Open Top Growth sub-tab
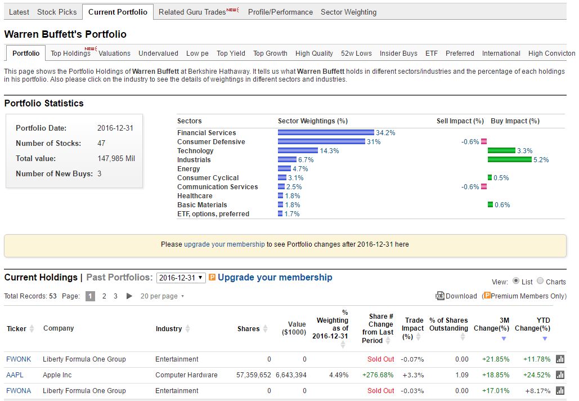Viewport: 579px width, 401px height. 270,53
